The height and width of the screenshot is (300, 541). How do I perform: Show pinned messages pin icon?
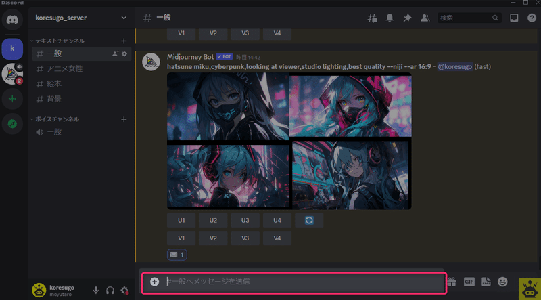[408, 18]
